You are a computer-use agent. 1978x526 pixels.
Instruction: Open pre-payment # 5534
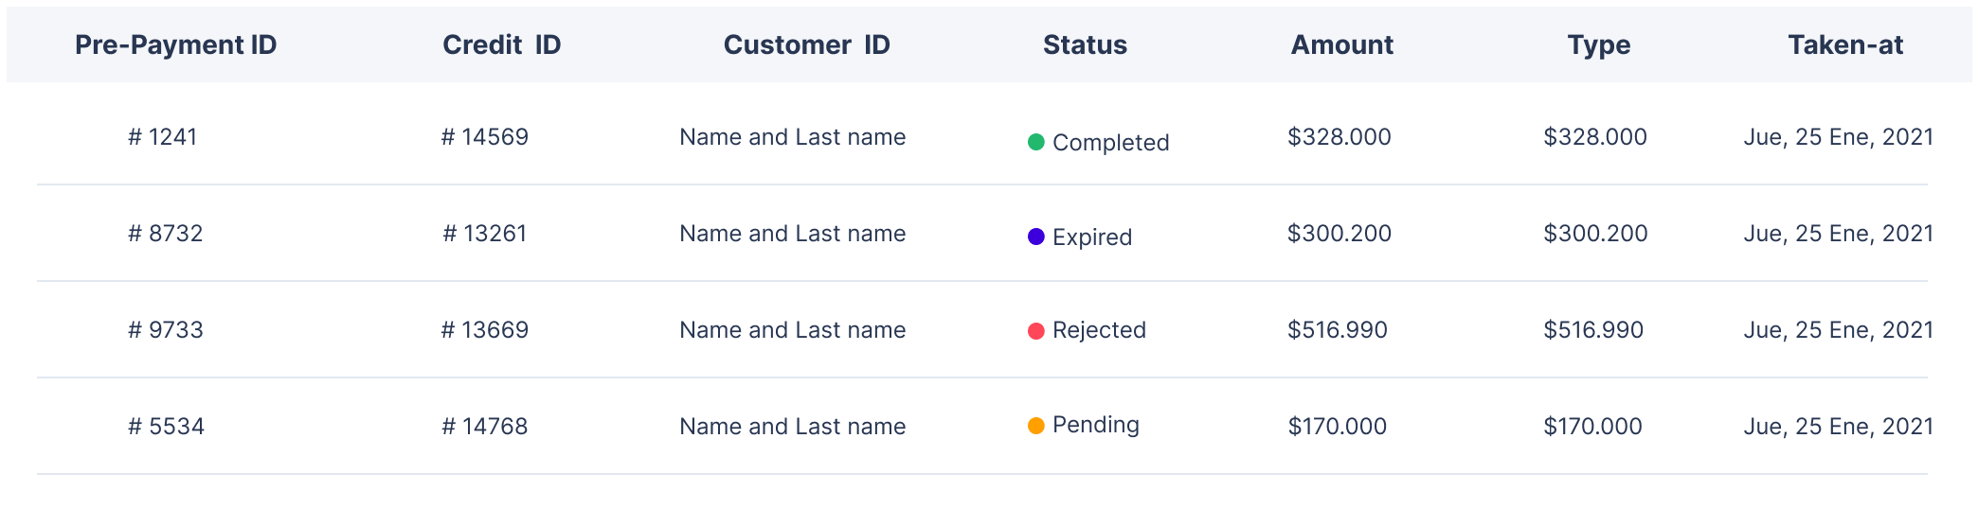pos(167,427)
